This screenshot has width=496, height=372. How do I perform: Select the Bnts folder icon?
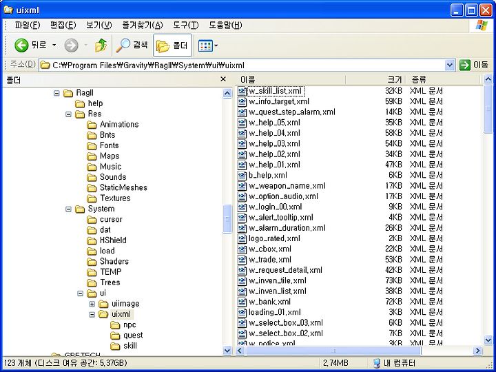pyautogui.click(x=92, y=135)
